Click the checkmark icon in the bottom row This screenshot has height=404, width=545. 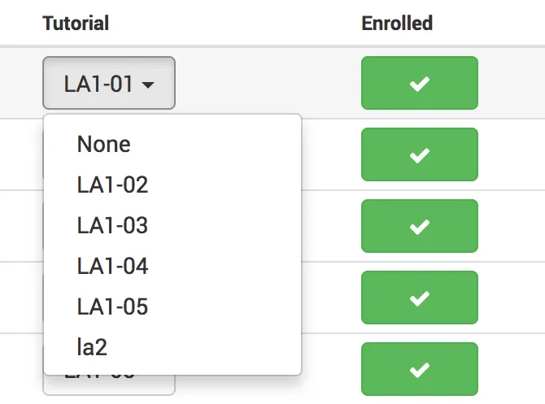pos(420,370)
